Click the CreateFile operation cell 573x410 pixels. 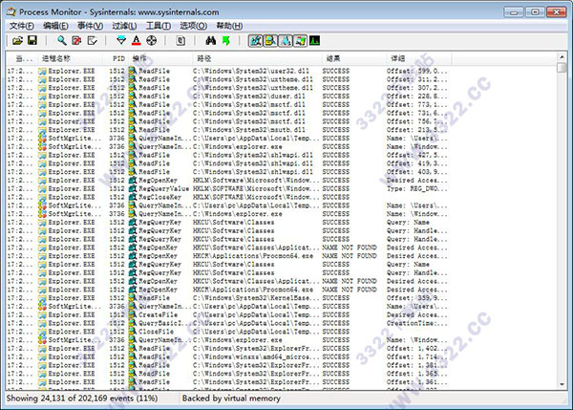[158, 314]
